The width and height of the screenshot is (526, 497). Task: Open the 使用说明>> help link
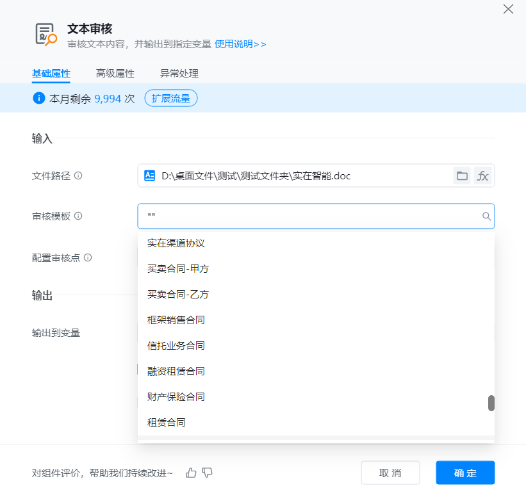tap(240, 44)
